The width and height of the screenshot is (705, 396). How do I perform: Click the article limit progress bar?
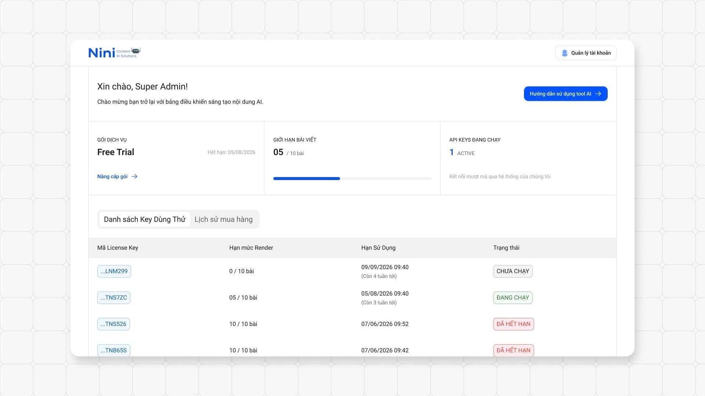(x=352, y=179)
